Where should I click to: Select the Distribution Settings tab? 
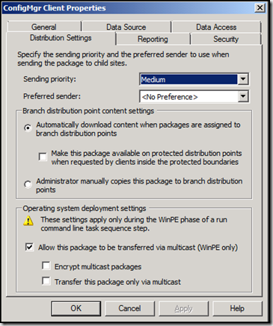(x=61, y=38)
